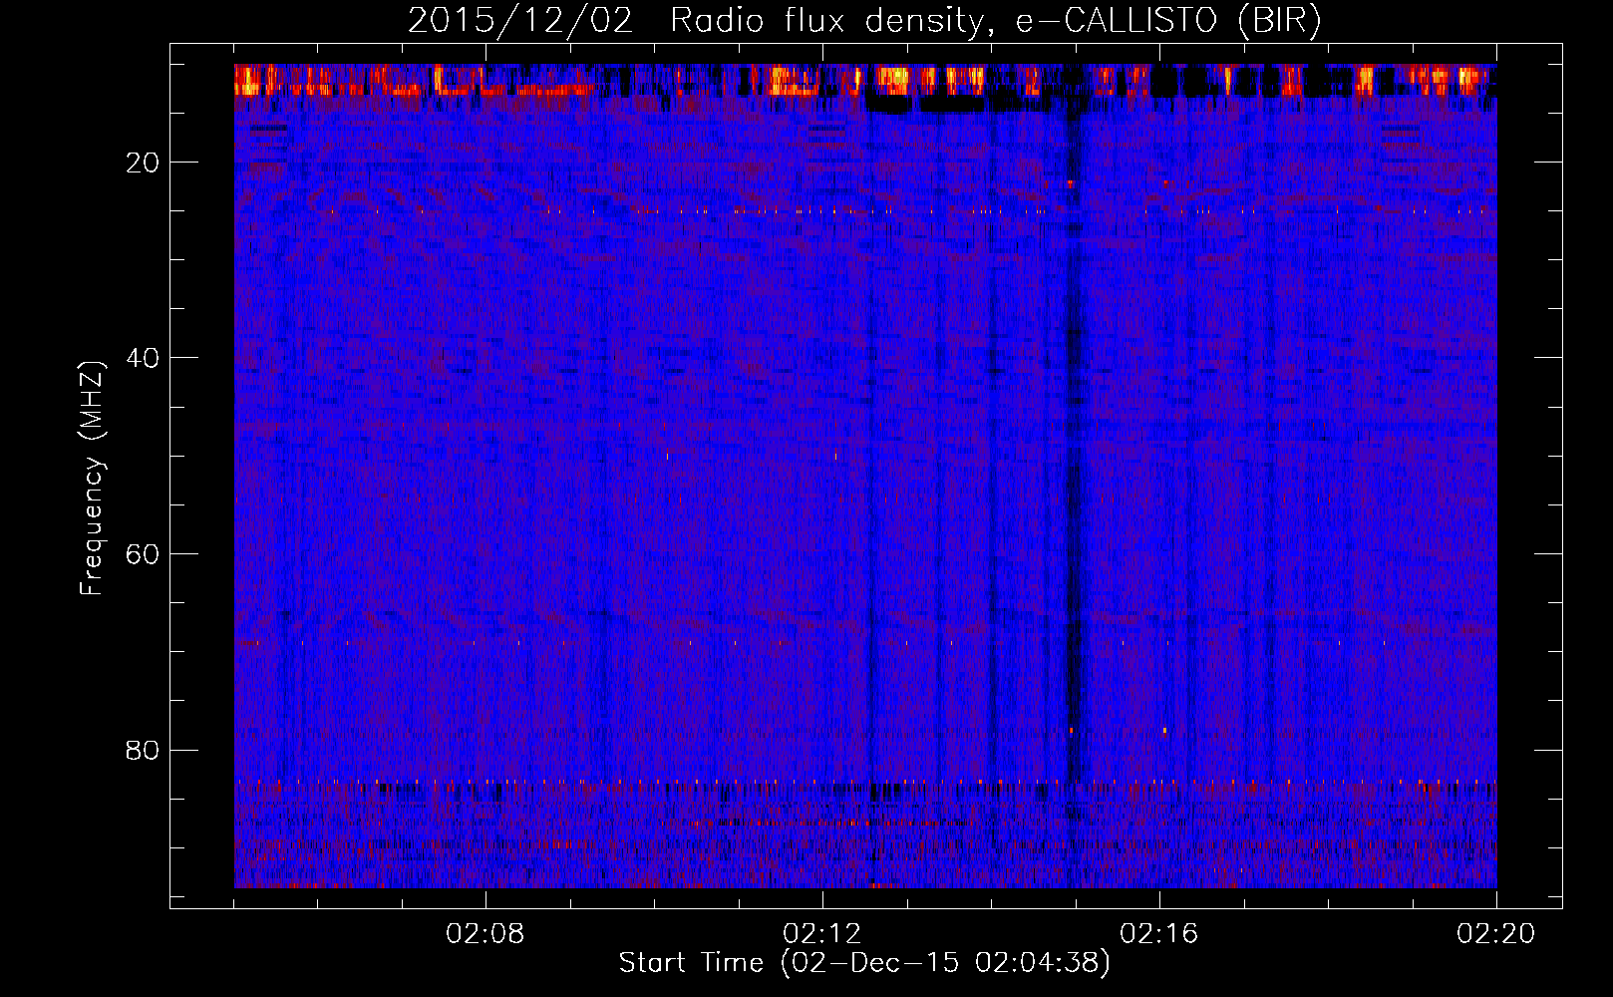Click the 02:08 time tick label
This screenshot has width=1613, height=997.
[485, 934]
